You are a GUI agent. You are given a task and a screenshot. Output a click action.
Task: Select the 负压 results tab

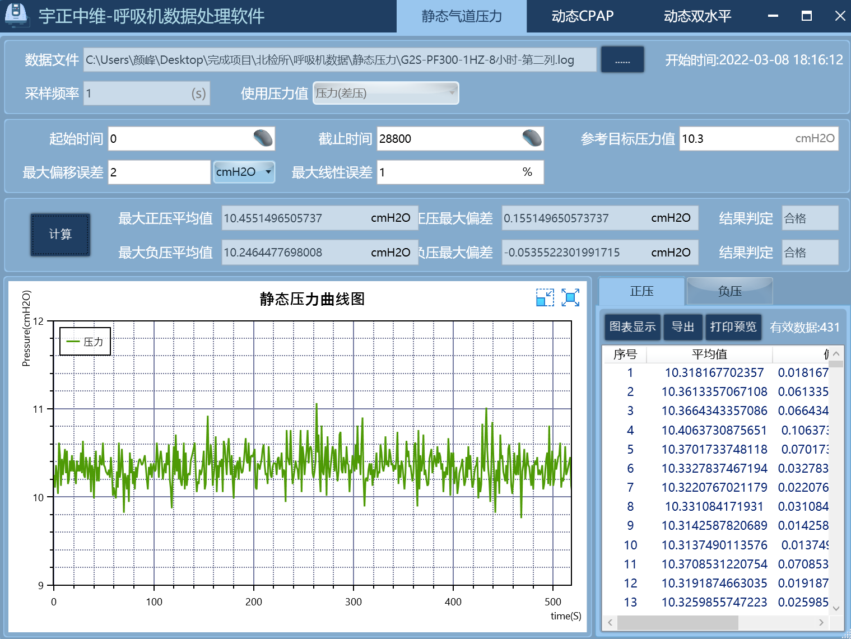pos(729,291)
